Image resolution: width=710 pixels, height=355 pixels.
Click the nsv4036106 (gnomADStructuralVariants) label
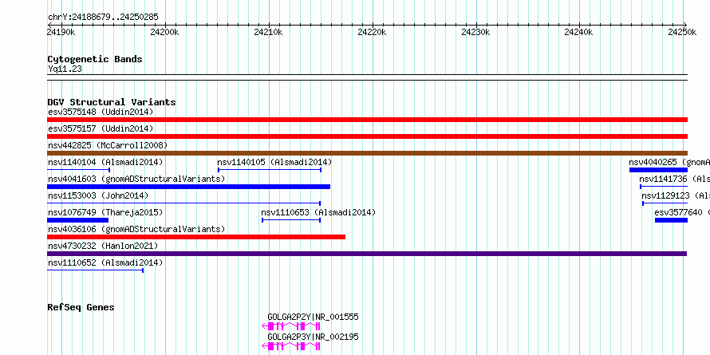[136, 229]
